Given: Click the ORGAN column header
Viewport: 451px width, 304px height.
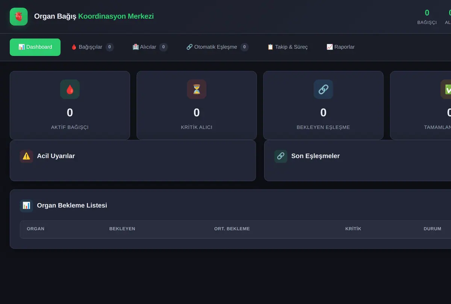Looking at the screenshot, I should pos(36,229).
